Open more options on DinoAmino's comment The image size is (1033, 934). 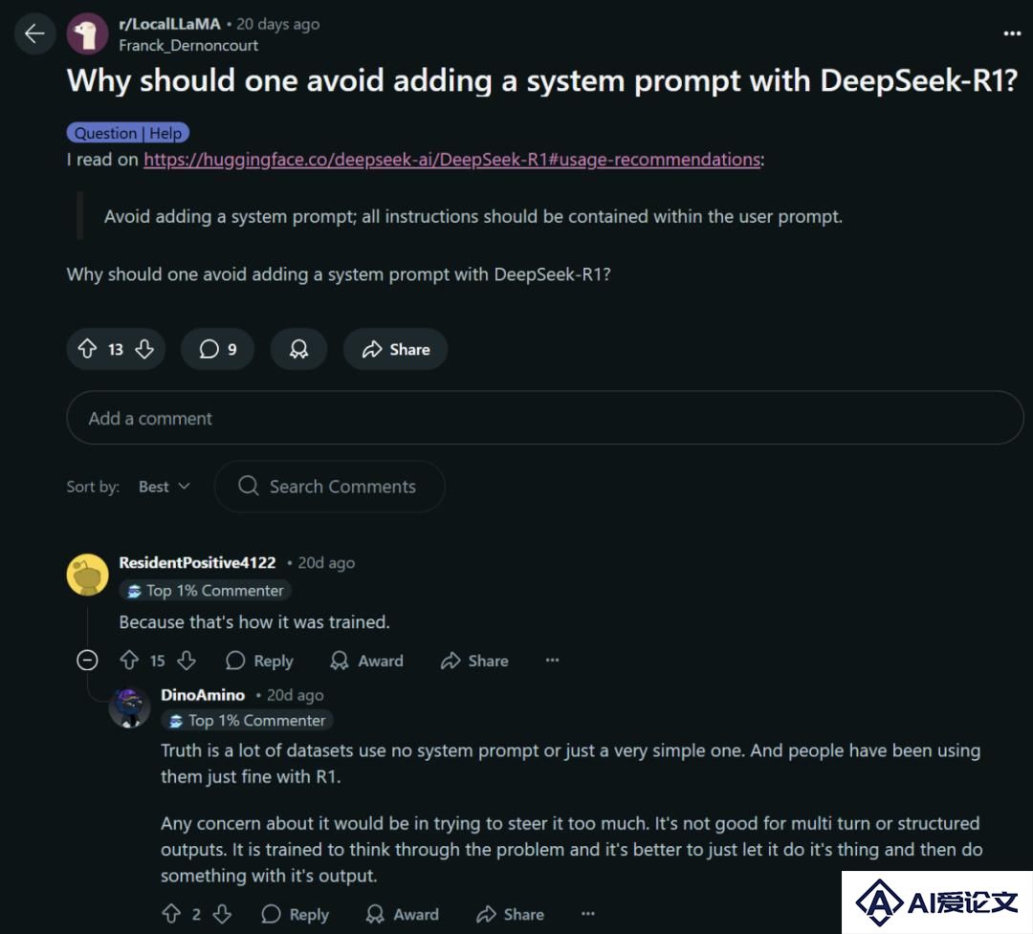point(587,914)
